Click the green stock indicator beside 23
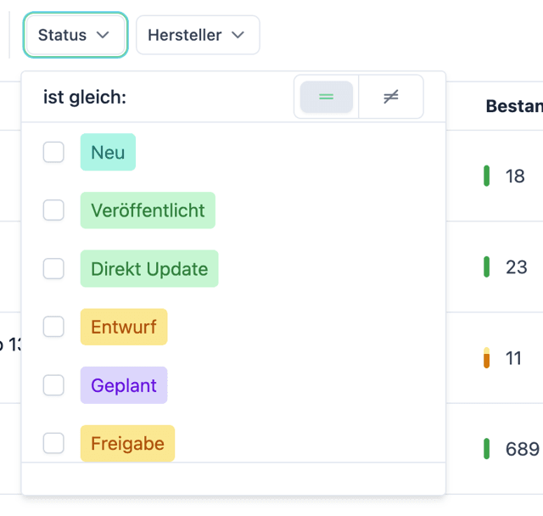The width and height of the screenshot is (543, 516). (486, 267)
